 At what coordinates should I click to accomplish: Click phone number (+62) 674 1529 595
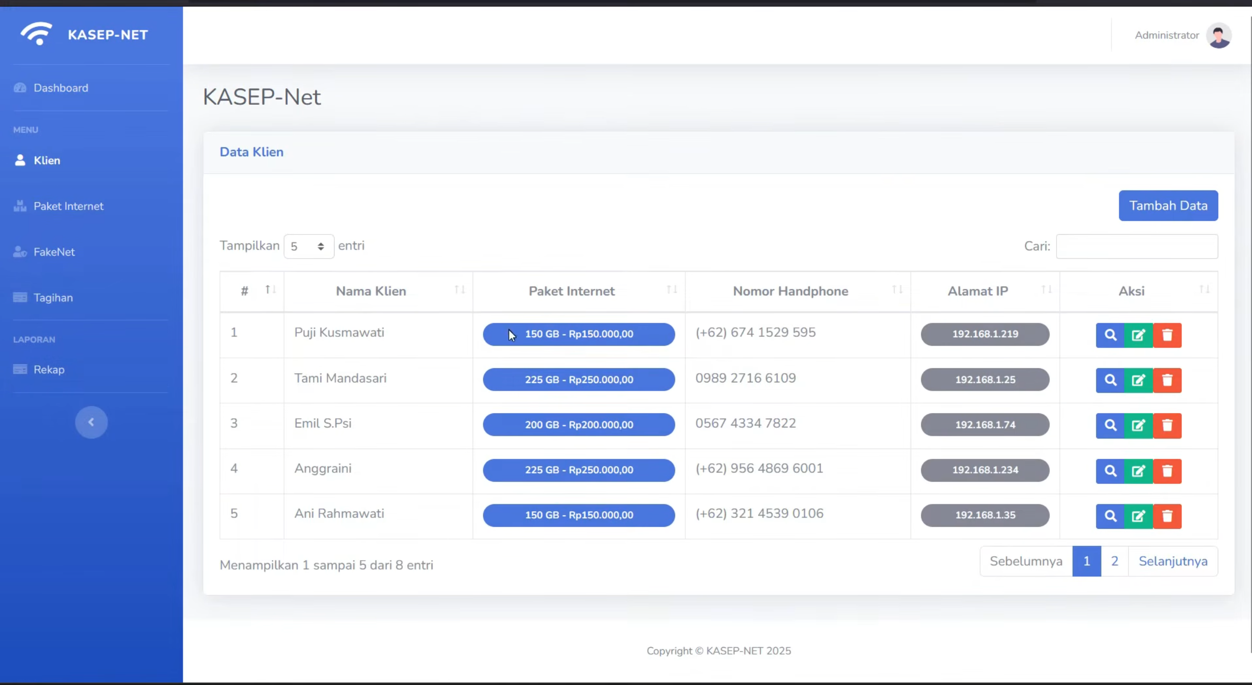pyautogui.click(x=755, y=332)
